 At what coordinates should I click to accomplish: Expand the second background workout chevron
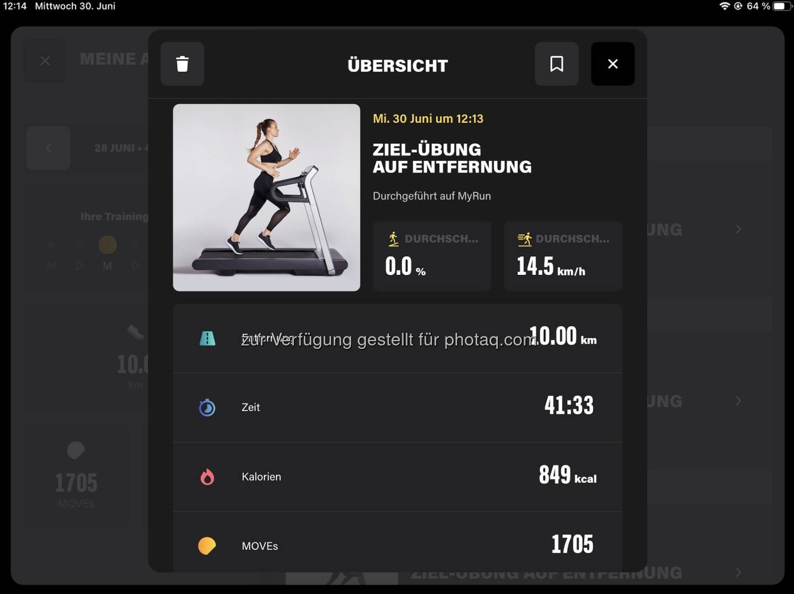click(738, 401)
